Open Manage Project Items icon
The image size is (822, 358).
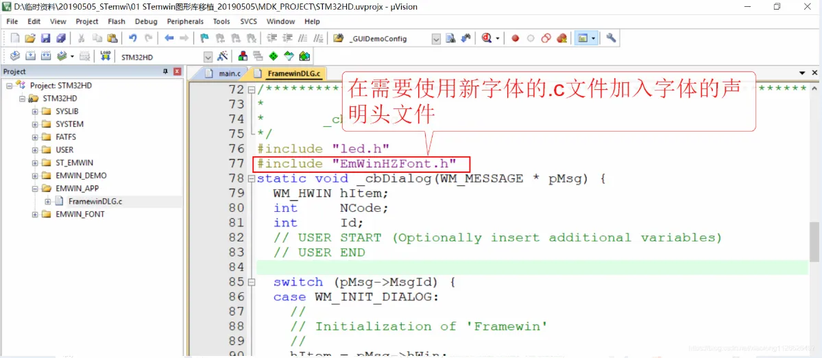coord(243,56)
